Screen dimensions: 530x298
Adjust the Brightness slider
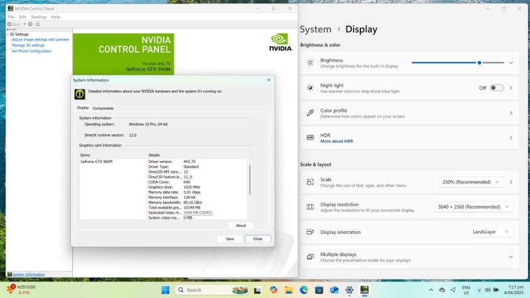(458, 63)
